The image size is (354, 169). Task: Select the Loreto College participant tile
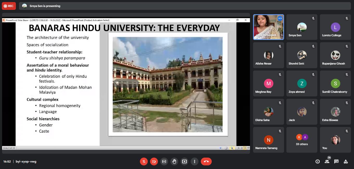pyautogui.click(x=335, y=27)
